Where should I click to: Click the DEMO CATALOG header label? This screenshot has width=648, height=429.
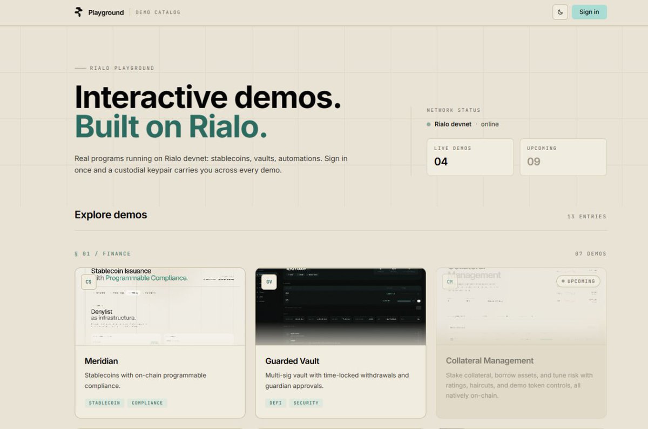pos(158,12)
